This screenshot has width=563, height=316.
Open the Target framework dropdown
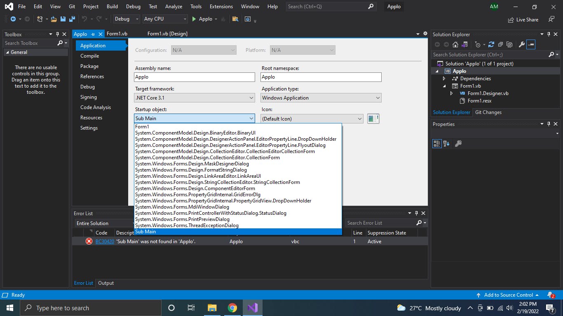pos(195,98)
